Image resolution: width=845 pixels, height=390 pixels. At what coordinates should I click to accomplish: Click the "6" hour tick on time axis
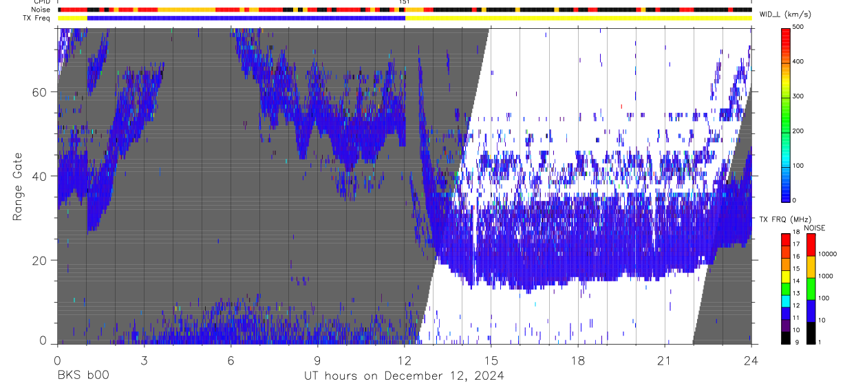click(231, 360)
